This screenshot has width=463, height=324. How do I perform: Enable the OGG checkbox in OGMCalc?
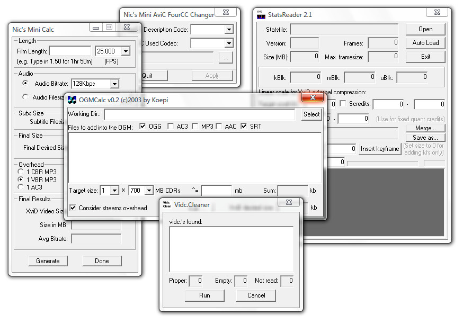tap(143, 127)
